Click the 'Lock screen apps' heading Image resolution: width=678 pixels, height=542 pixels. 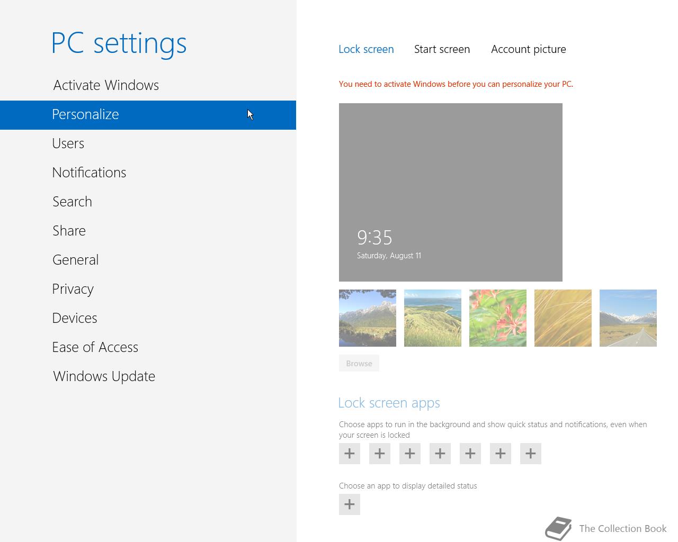click(x=389, y=403)
